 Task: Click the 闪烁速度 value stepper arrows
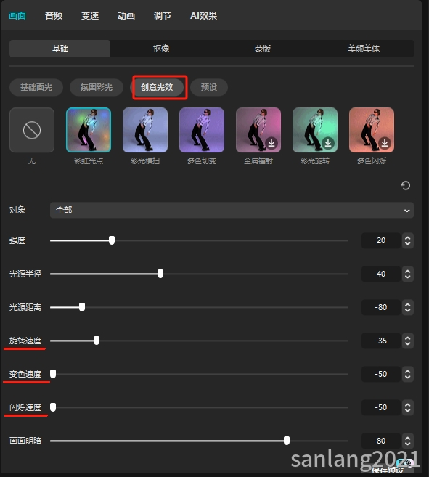click(x=408, y=407)
